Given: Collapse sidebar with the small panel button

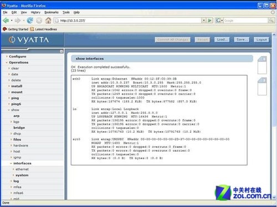Looking at the screenshot, I should [61, 51].
